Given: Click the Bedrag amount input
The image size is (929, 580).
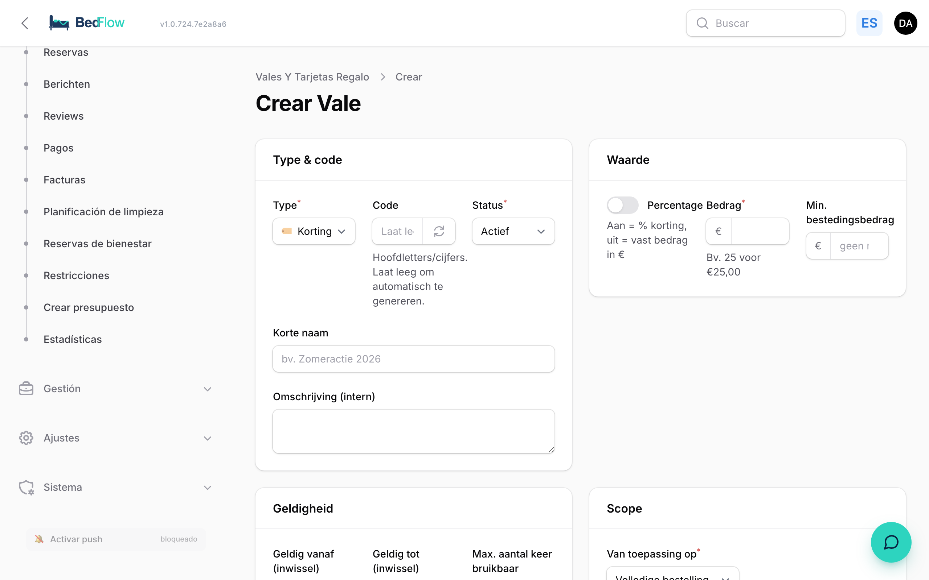Looking at the screenshot, I should click(x=760, y=231).
